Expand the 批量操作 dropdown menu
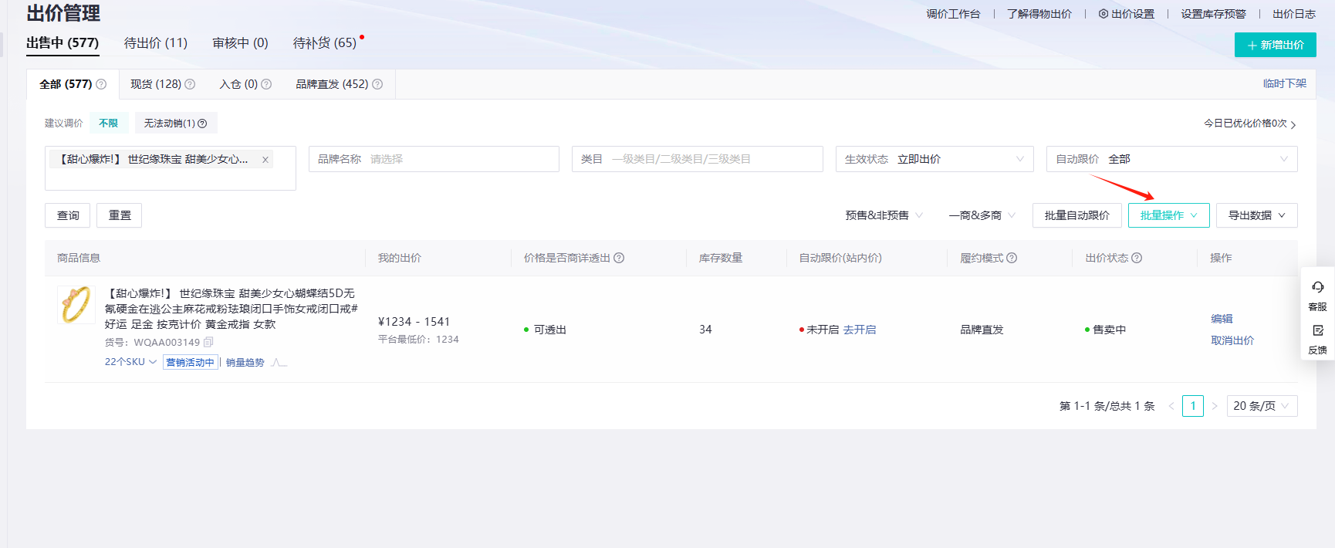Viewport: 1335px width, 548px height. (1168, 215)
